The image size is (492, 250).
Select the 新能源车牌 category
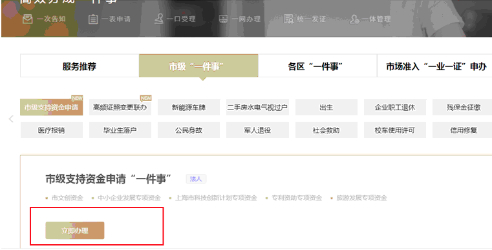pyautogui.click(x=189, y=108)
